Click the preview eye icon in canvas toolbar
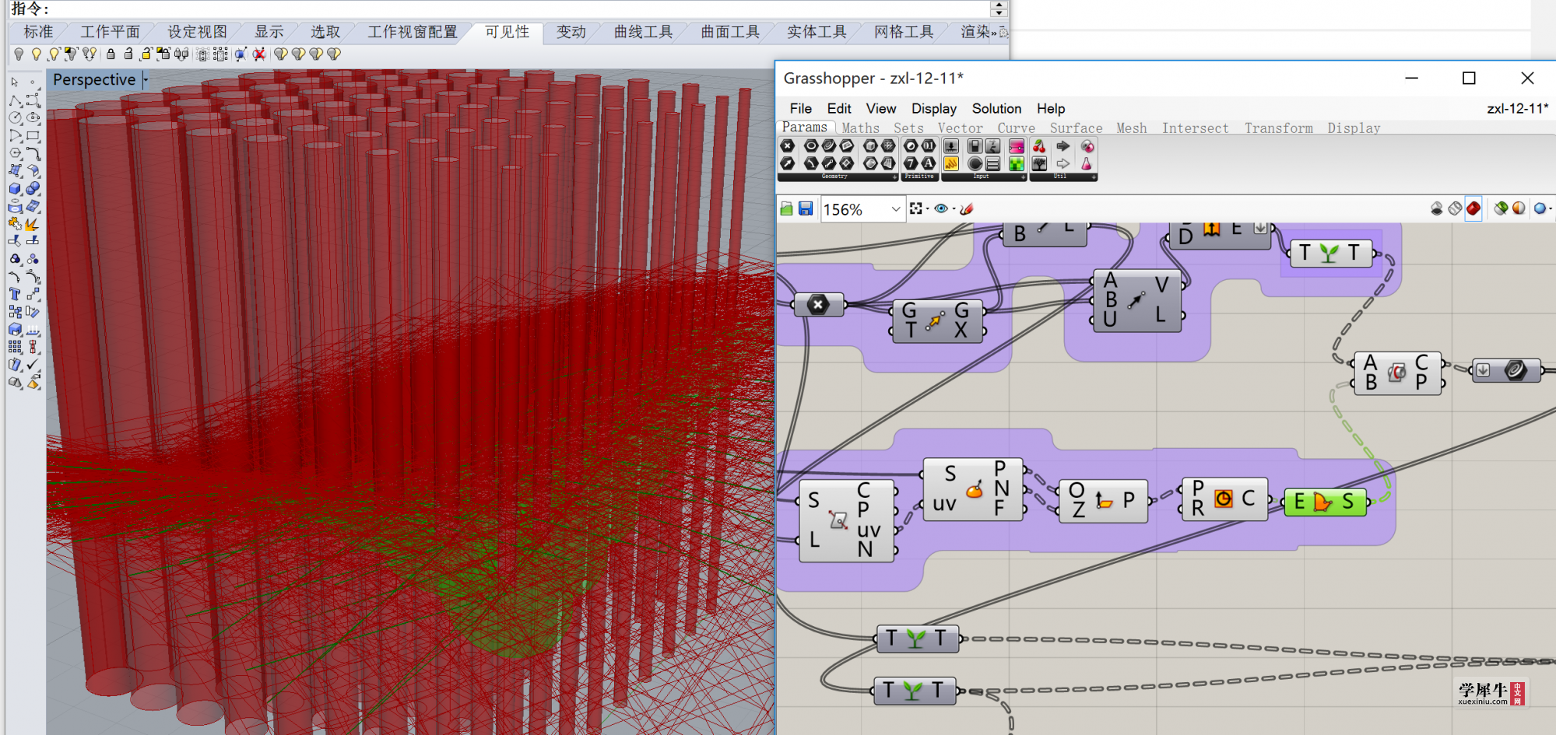 pyautogui.click(x=941, y=208)
